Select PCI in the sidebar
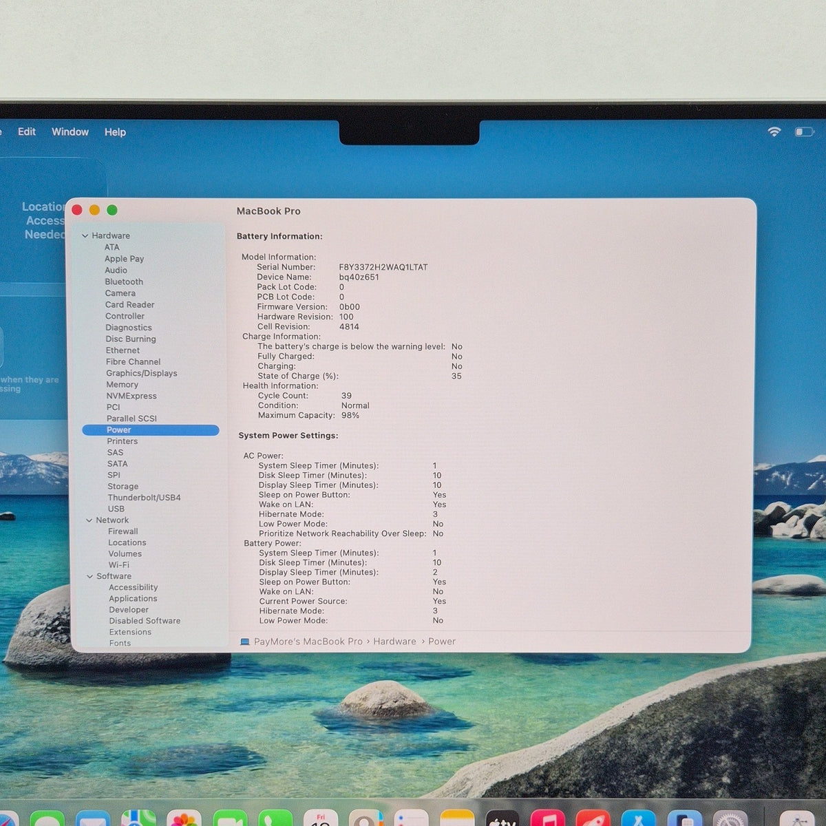 [114, 407]
